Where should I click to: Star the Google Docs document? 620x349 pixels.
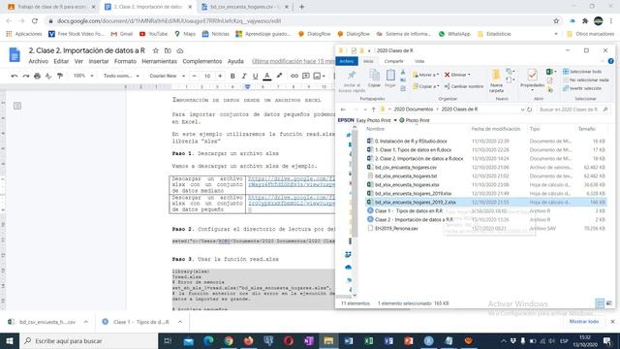(156, 50)
